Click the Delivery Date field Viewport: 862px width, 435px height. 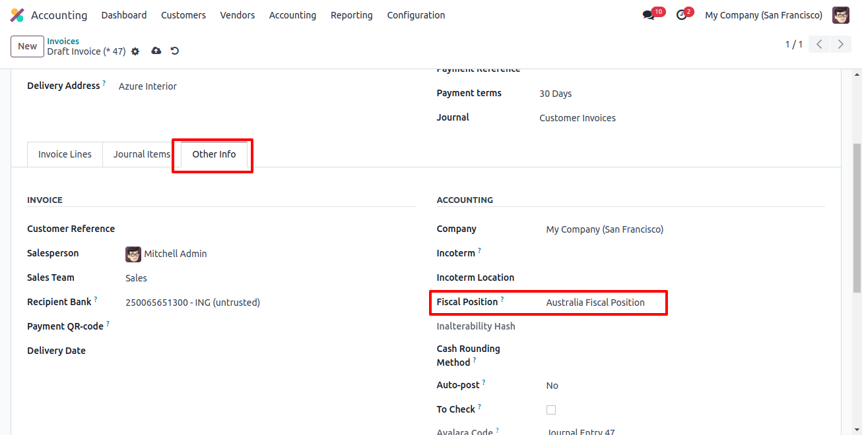pyautogui.click(x=271, y=351)
